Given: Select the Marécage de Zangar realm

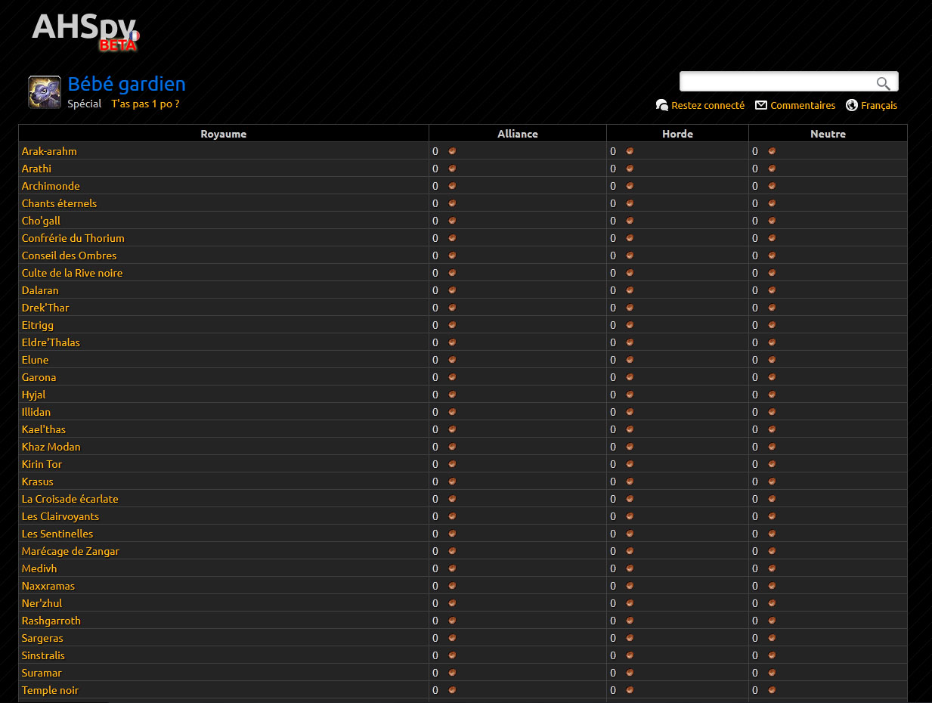Looking at the screenshot, I should point(70,551).
